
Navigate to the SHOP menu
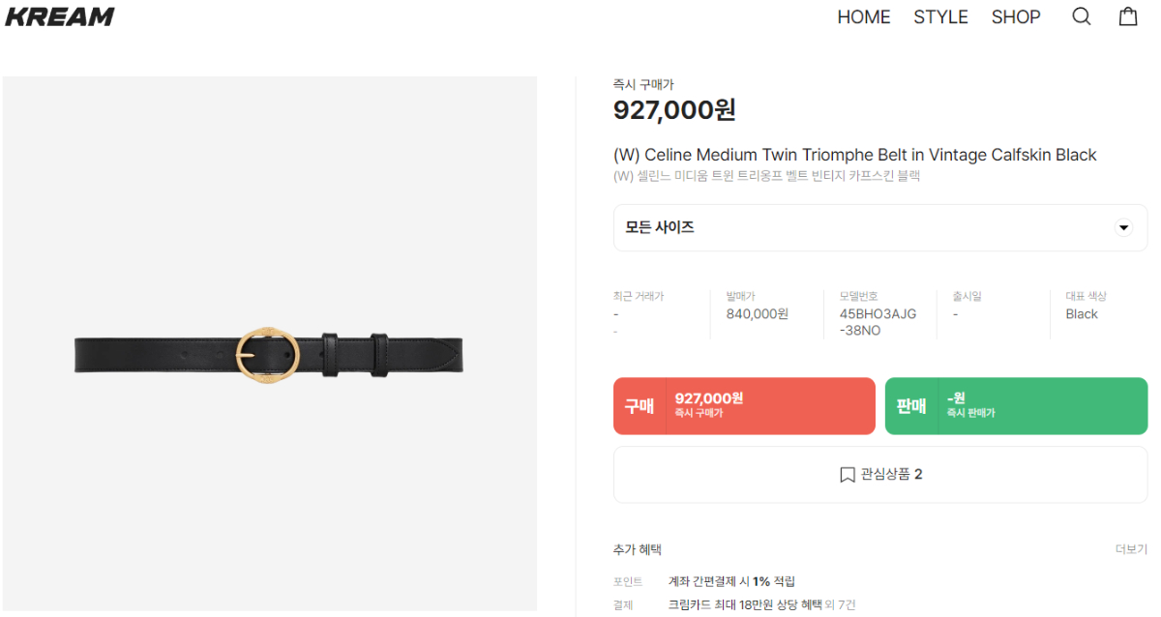[x=1016, y=16]
